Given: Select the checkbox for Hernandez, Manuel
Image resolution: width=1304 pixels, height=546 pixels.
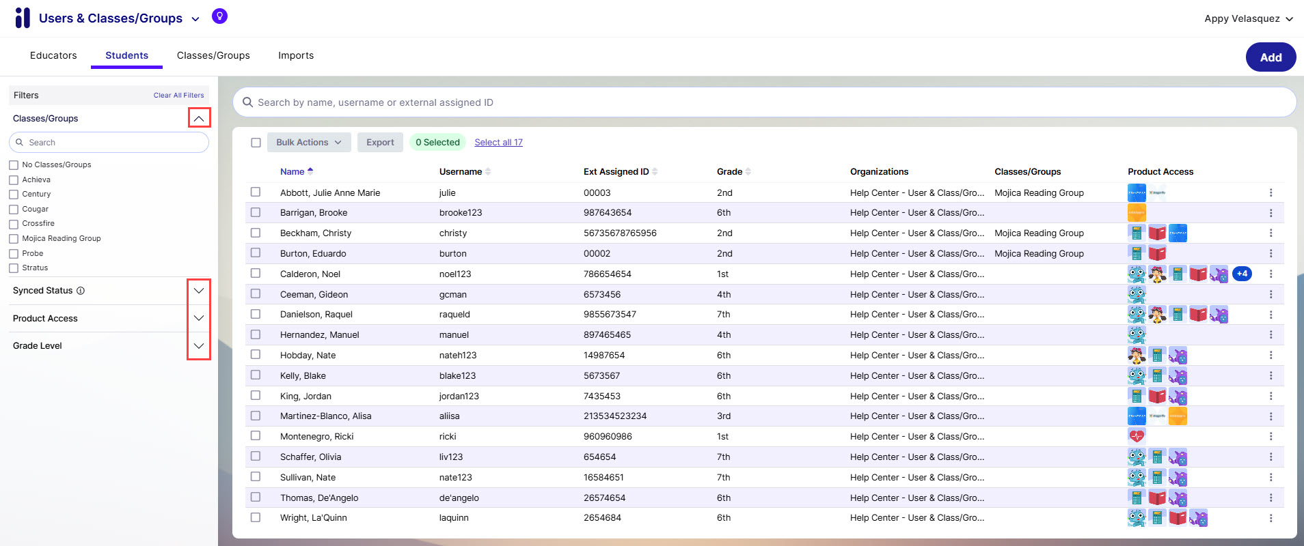Looking at the screenshot, I should pos(256,334).
